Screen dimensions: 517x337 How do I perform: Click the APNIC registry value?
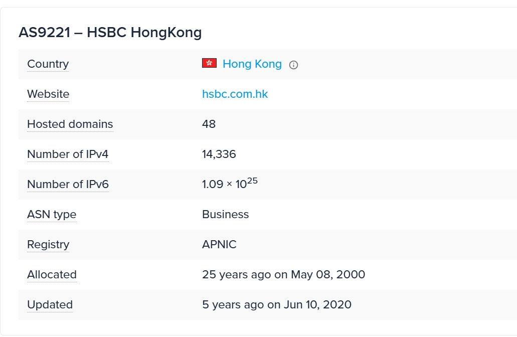click(219, 245)
